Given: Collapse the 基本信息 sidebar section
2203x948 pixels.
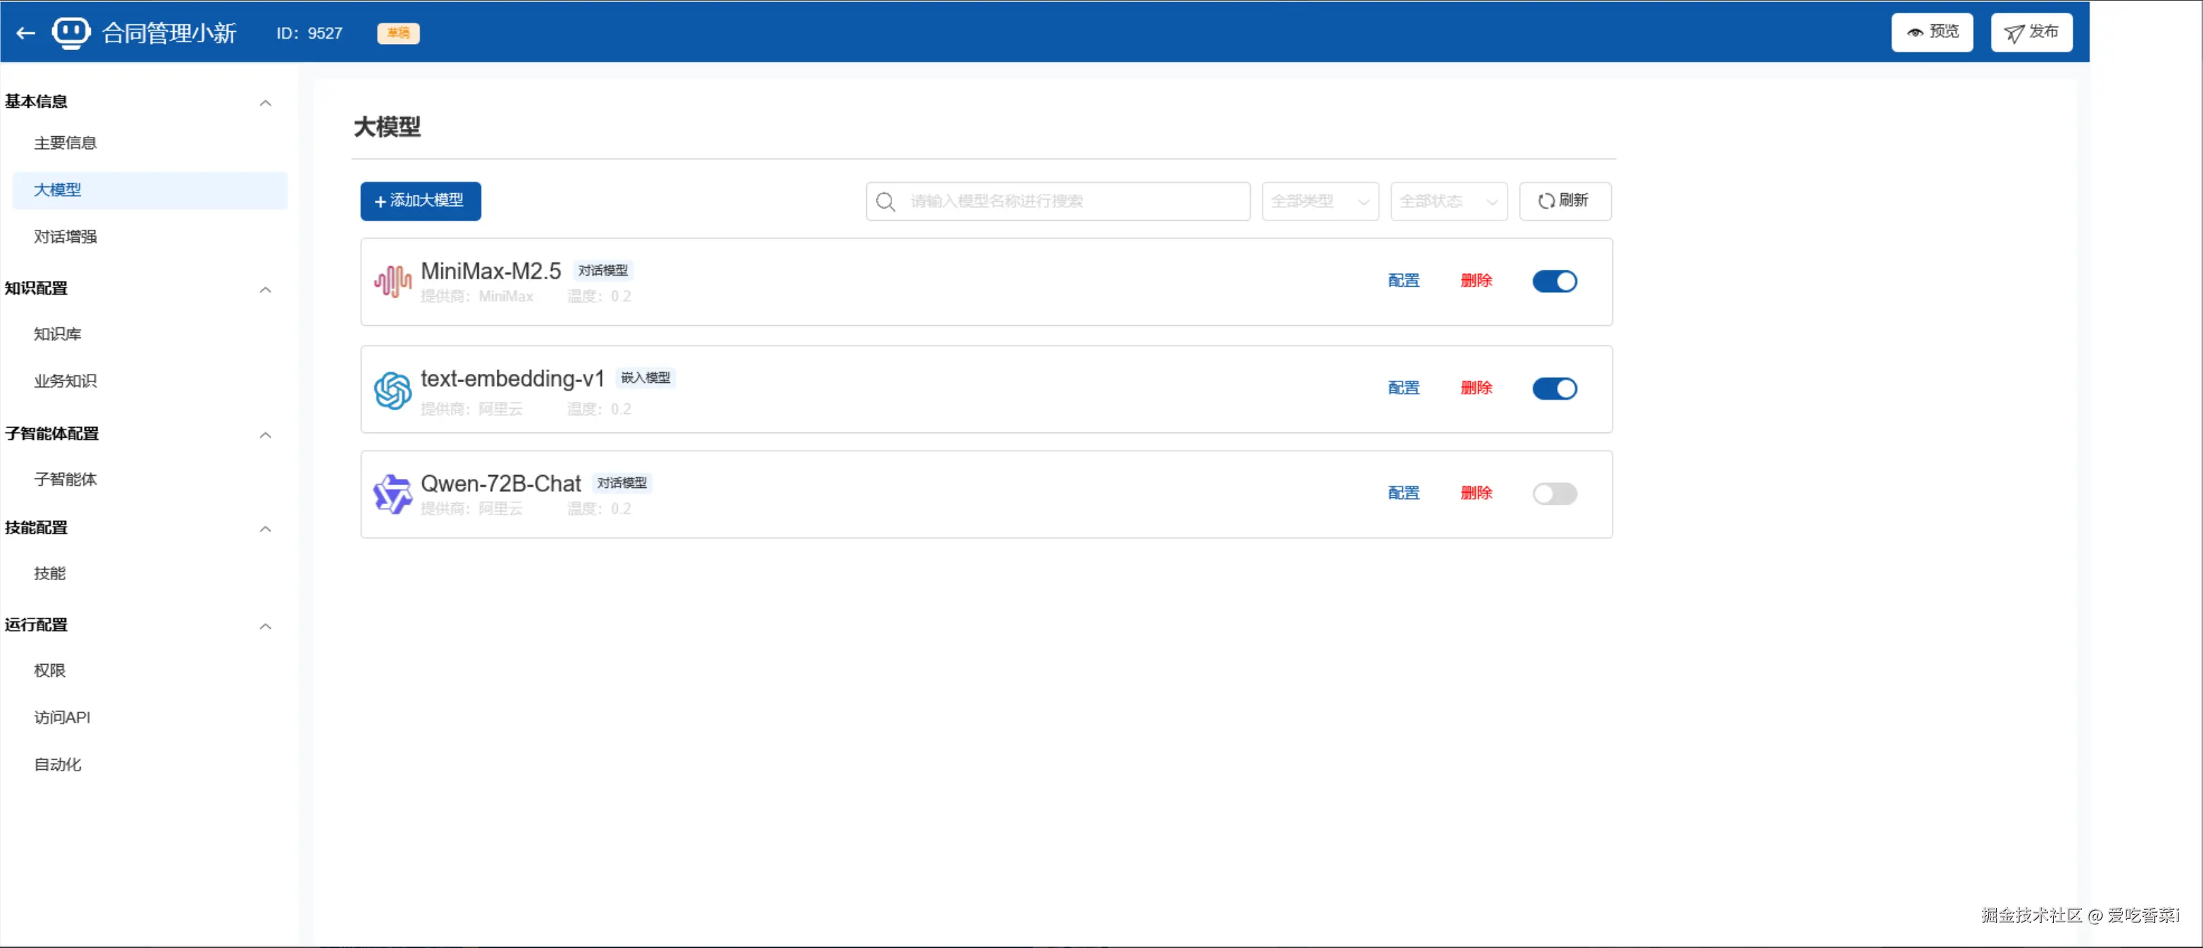Looking at the screenshot, I should [265, 102].
